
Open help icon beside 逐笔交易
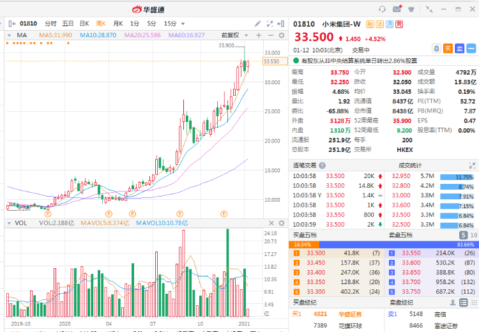click(322, 165)
